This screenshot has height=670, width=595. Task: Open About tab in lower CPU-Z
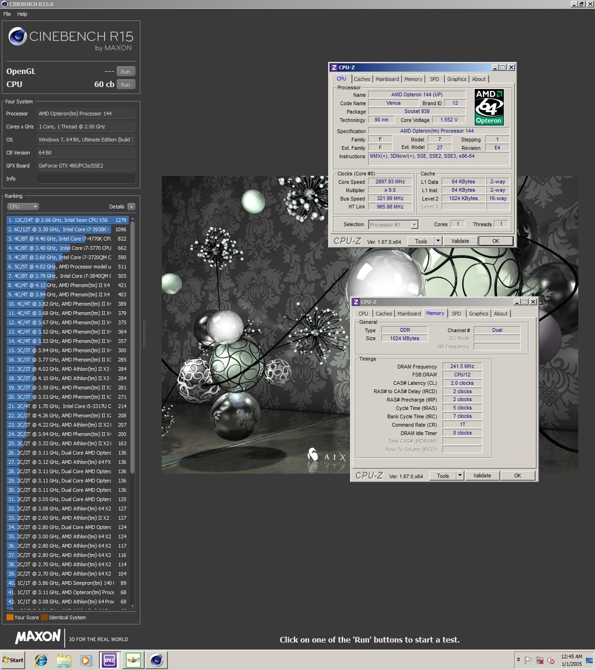[501, 314]
